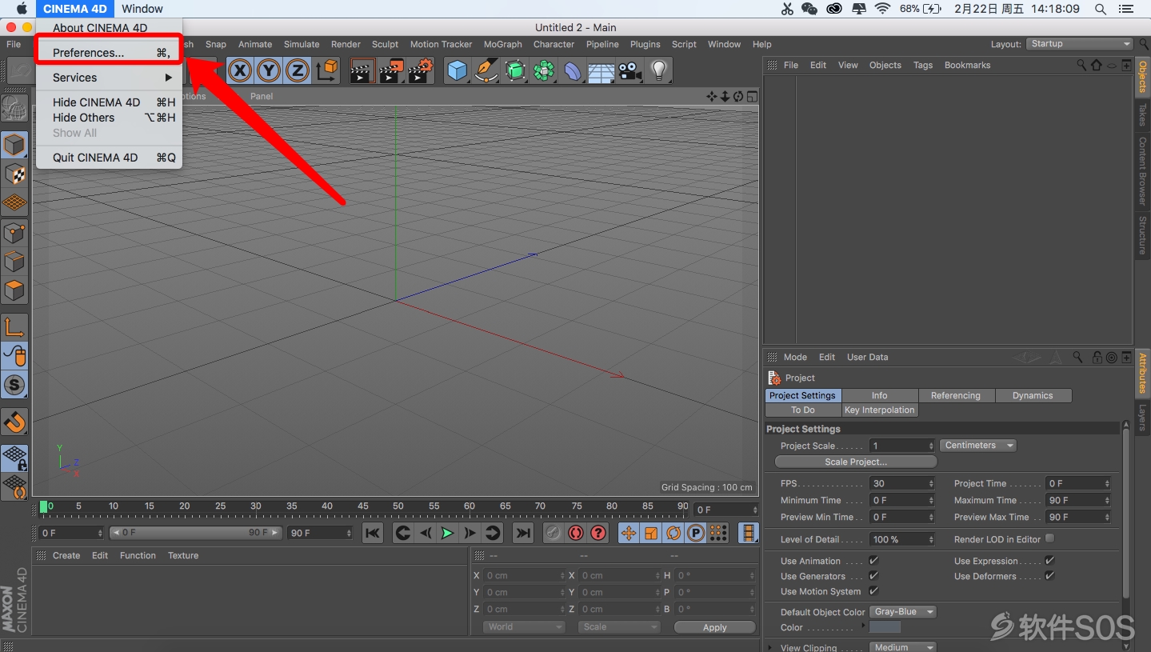Image resolution: width=1151 pixels, height=652 pixels.
Task: Click Record Active Objects red keyframe icon
Action: [576, 533]
